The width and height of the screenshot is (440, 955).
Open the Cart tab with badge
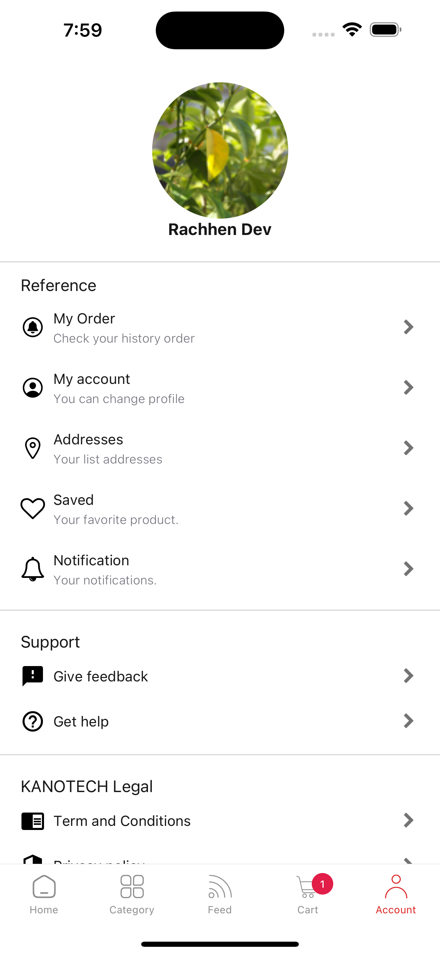(308, 894)
